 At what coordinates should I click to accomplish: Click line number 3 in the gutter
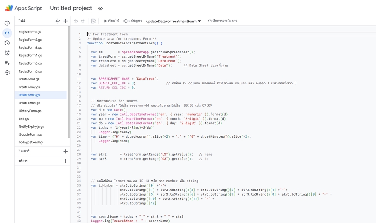click(80, 43)
